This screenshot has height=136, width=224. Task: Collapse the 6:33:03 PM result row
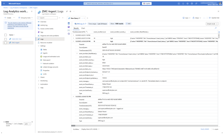pyautogui.click(x=74, y=97)
